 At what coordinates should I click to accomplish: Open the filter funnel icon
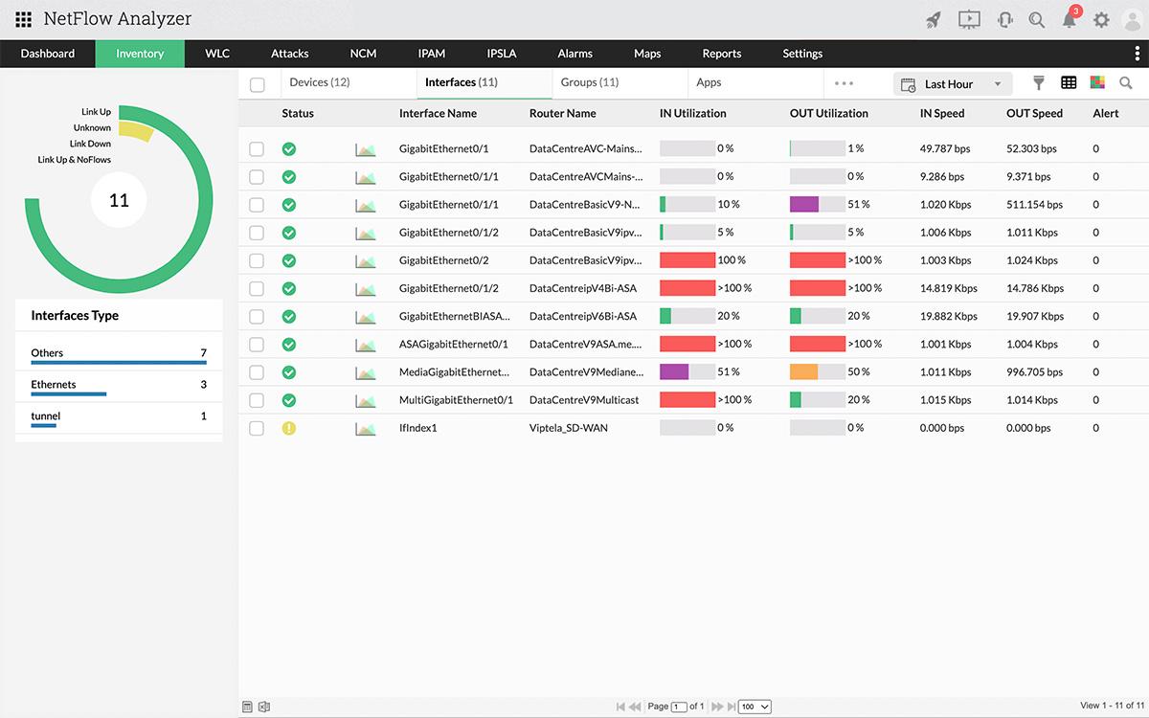1038,83
